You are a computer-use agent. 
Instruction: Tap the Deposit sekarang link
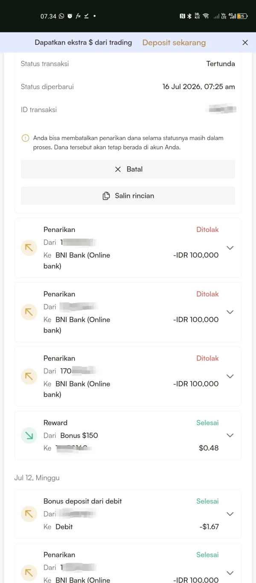(x=174, y=43)
